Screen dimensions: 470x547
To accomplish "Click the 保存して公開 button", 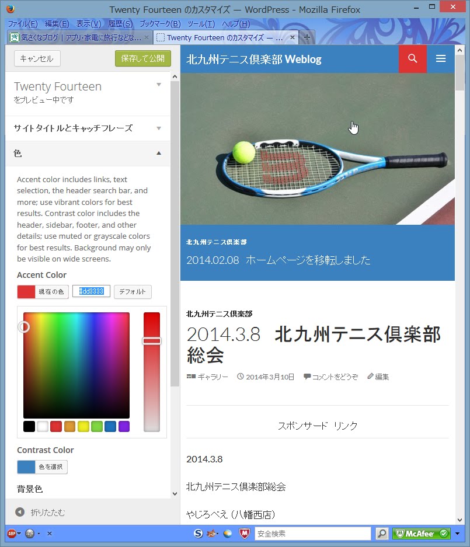I will (x=142, y=58).
